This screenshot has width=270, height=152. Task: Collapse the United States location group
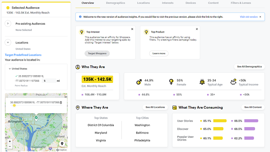click(10, 69)
